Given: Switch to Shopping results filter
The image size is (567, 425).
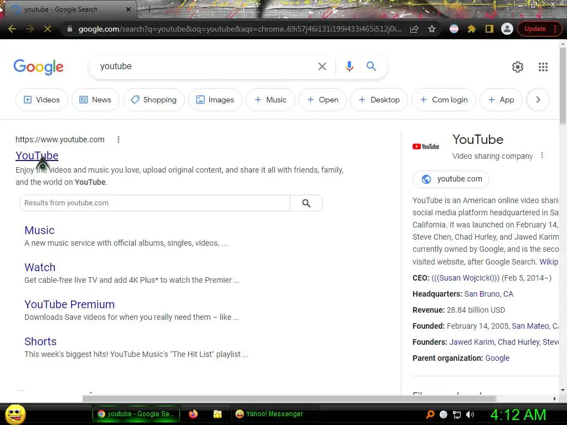Looking at the screenshot, I should coord(154,100).
